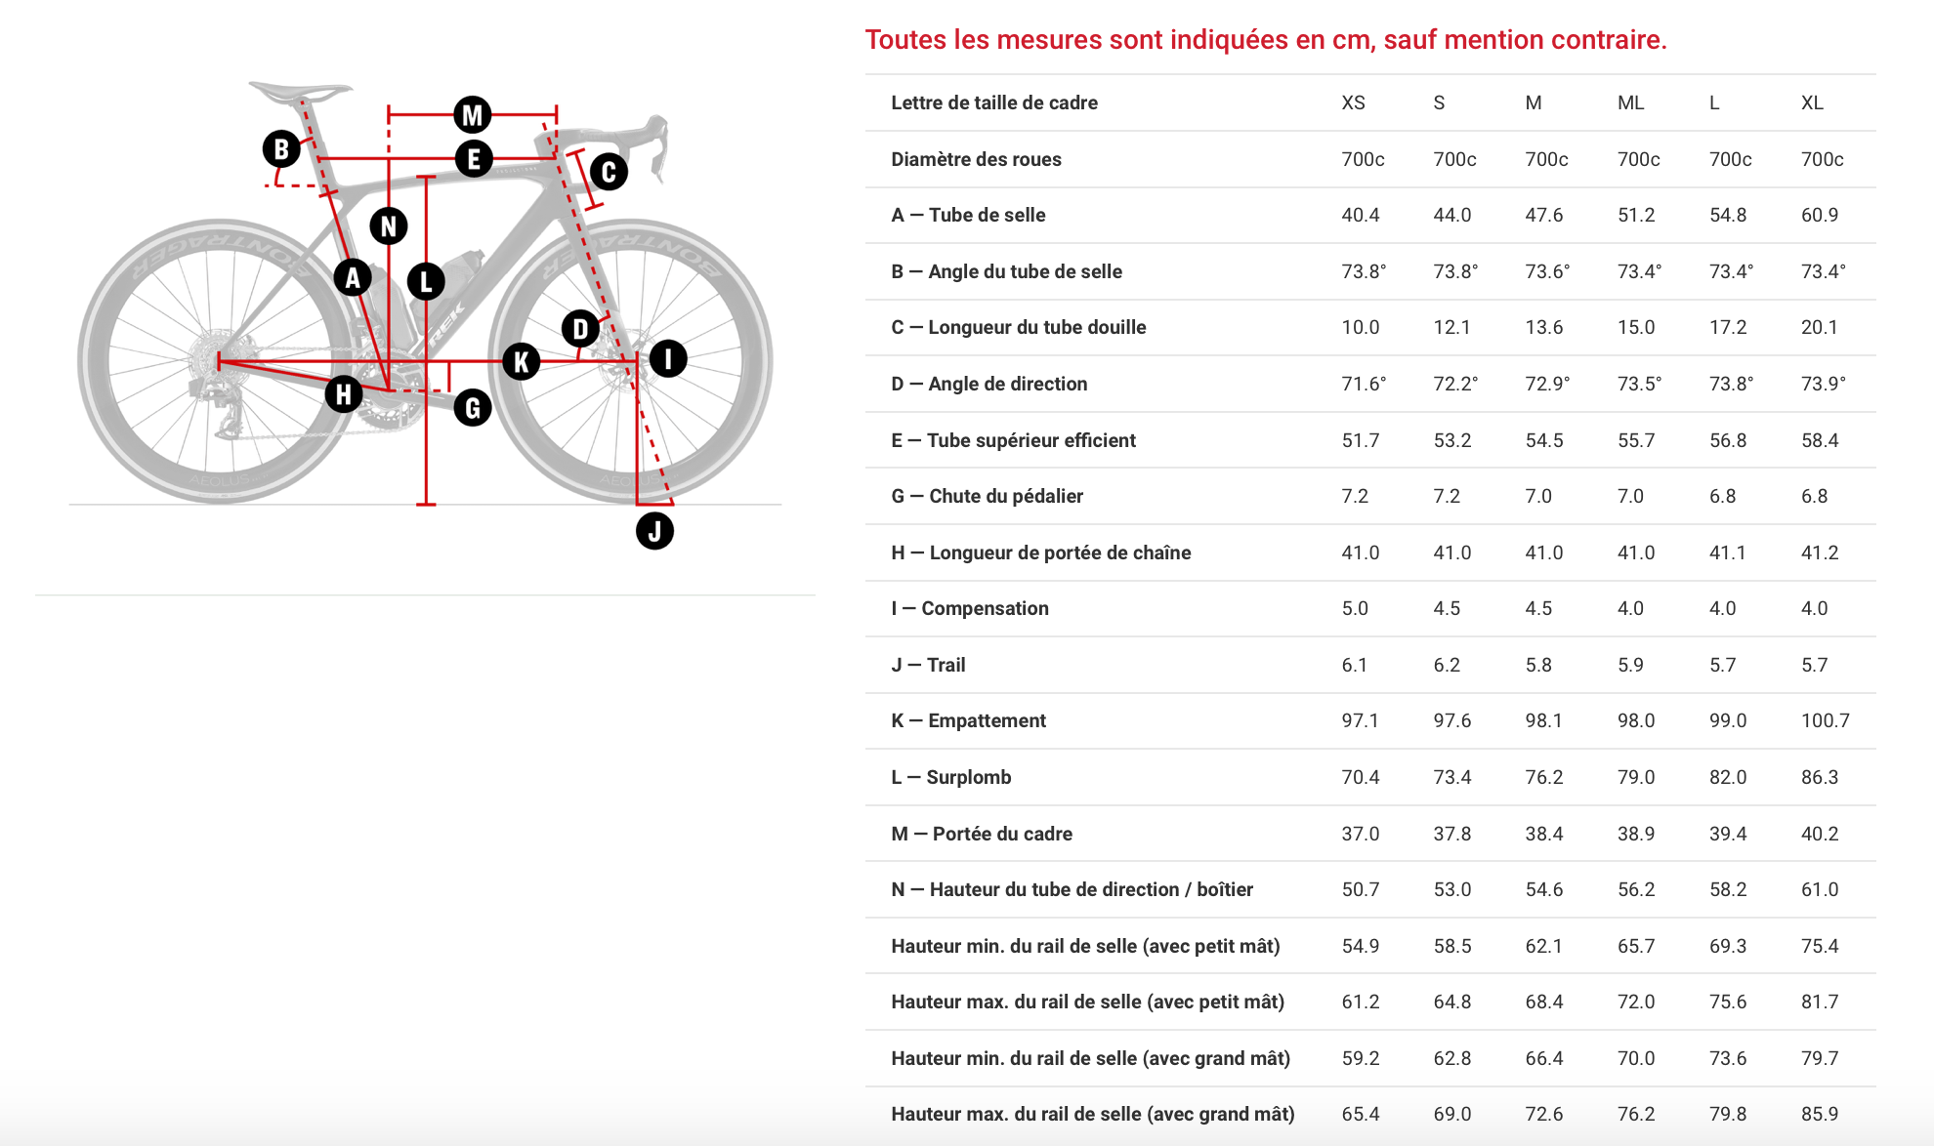Click the I offset marker

tap(668, 358)
